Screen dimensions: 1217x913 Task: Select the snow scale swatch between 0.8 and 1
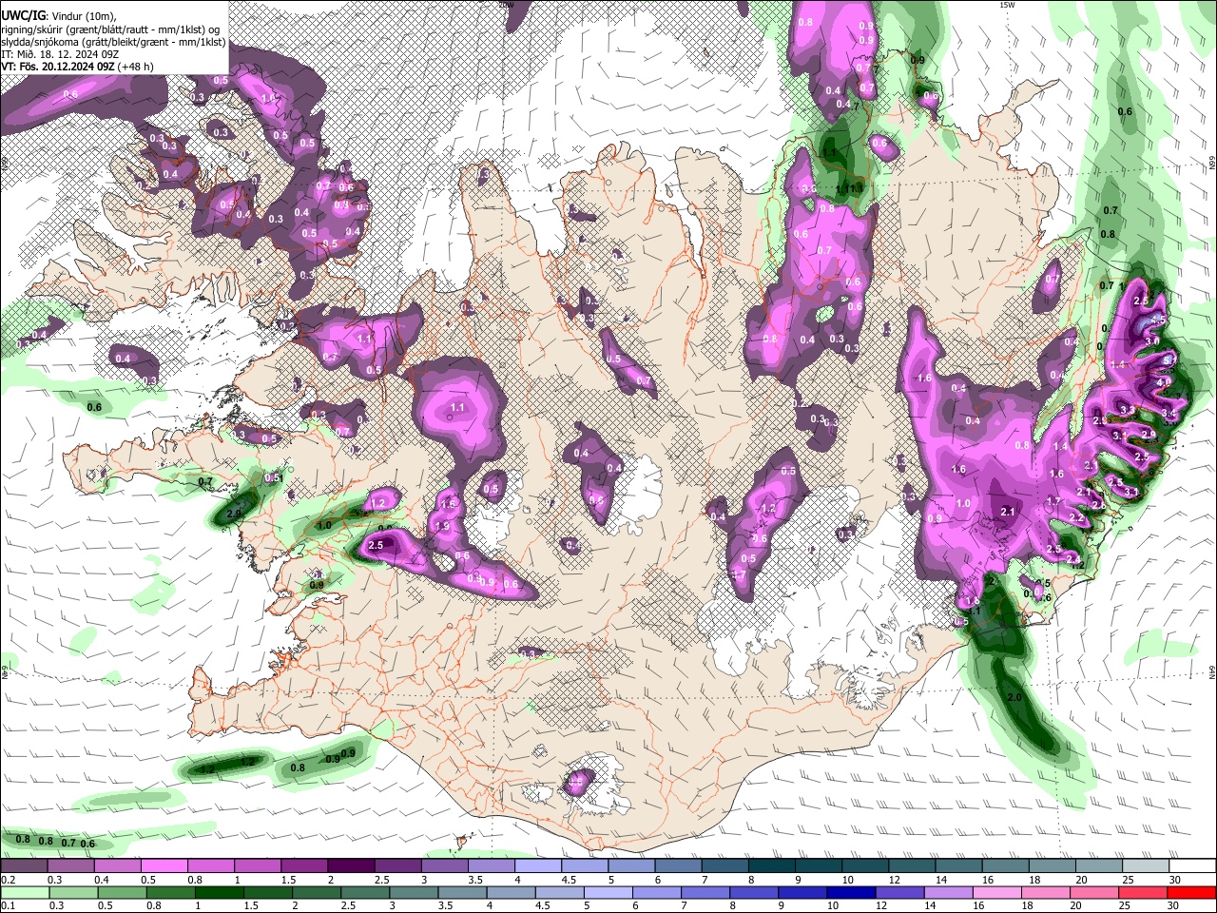click(x=210, y=866)
